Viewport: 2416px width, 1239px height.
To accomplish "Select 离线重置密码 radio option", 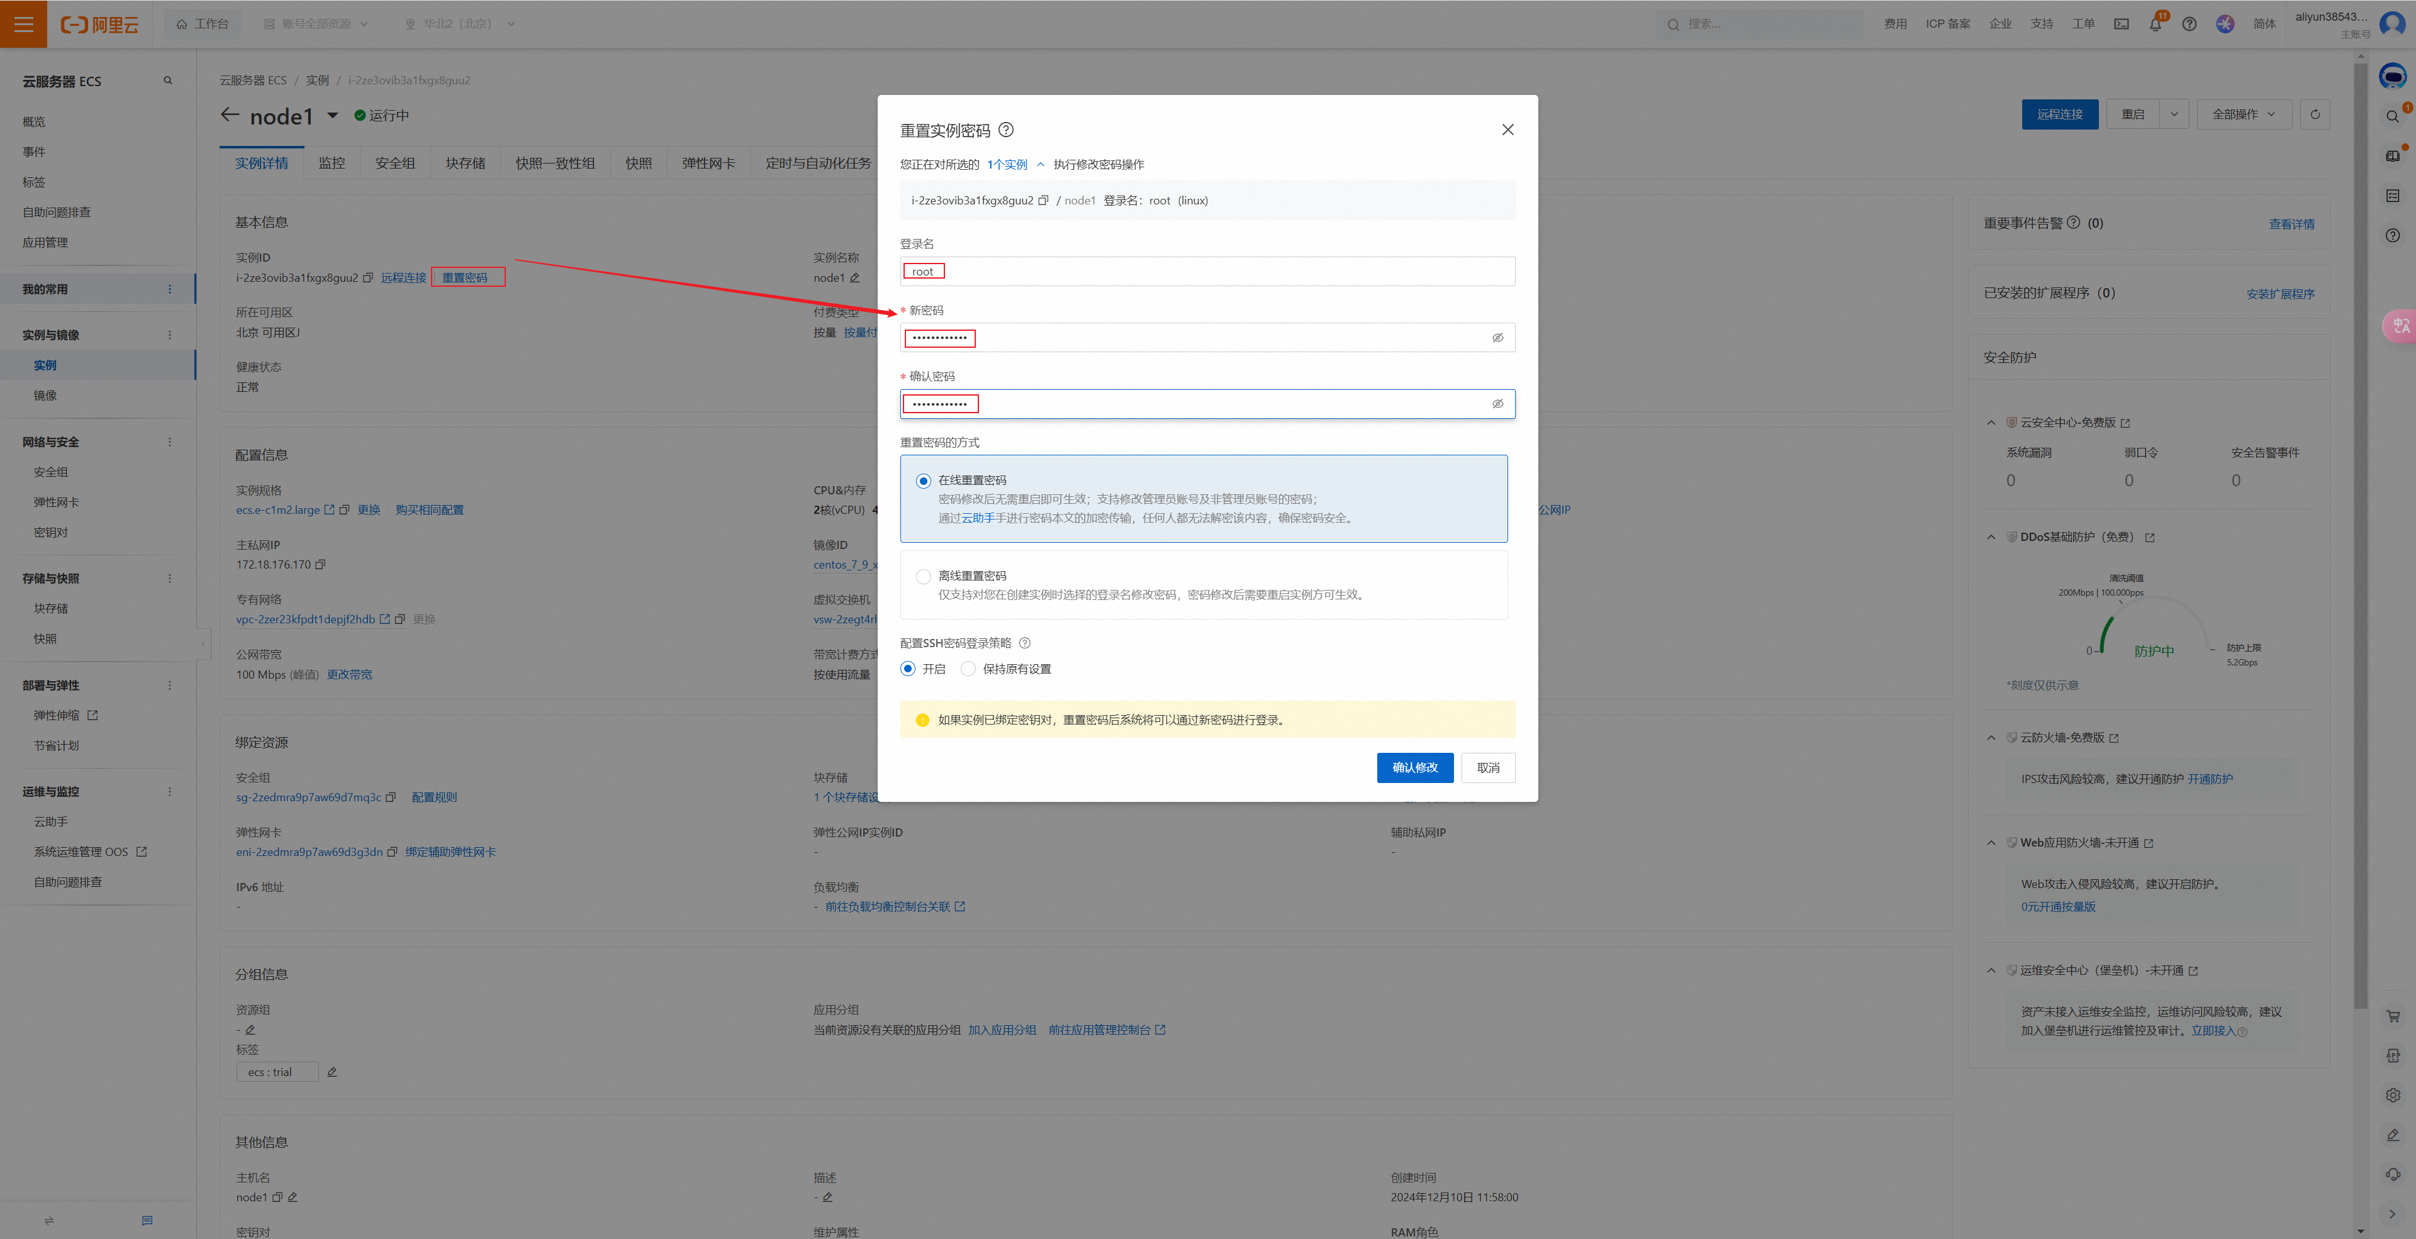I will [924, 576].
